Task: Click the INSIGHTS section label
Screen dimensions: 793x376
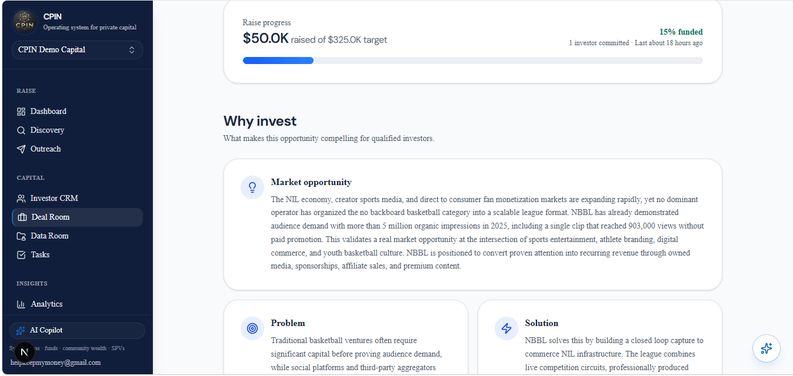Action: [32, 284]
